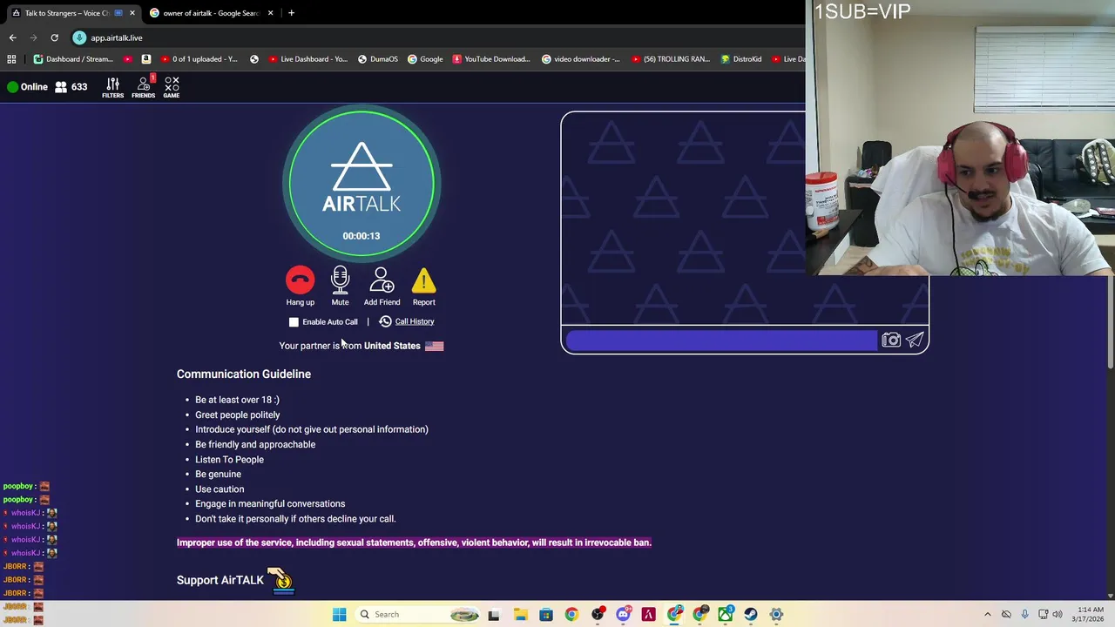Open Steam from the taskbar
Image resolution: width=1115 pixels, height=627 pixels.
[751, 614]
